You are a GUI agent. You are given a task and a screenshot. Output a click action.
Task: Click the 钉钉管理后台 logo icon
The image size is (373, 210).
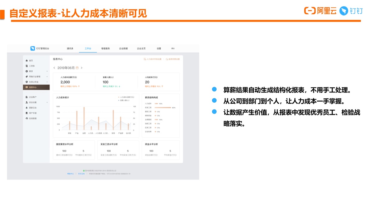click(x=33, y=49)
